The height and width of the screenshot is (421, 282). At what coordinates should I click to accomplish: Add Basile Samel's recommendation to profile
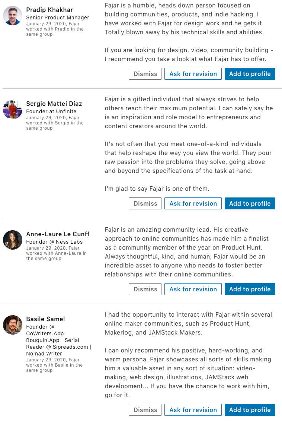250,410
